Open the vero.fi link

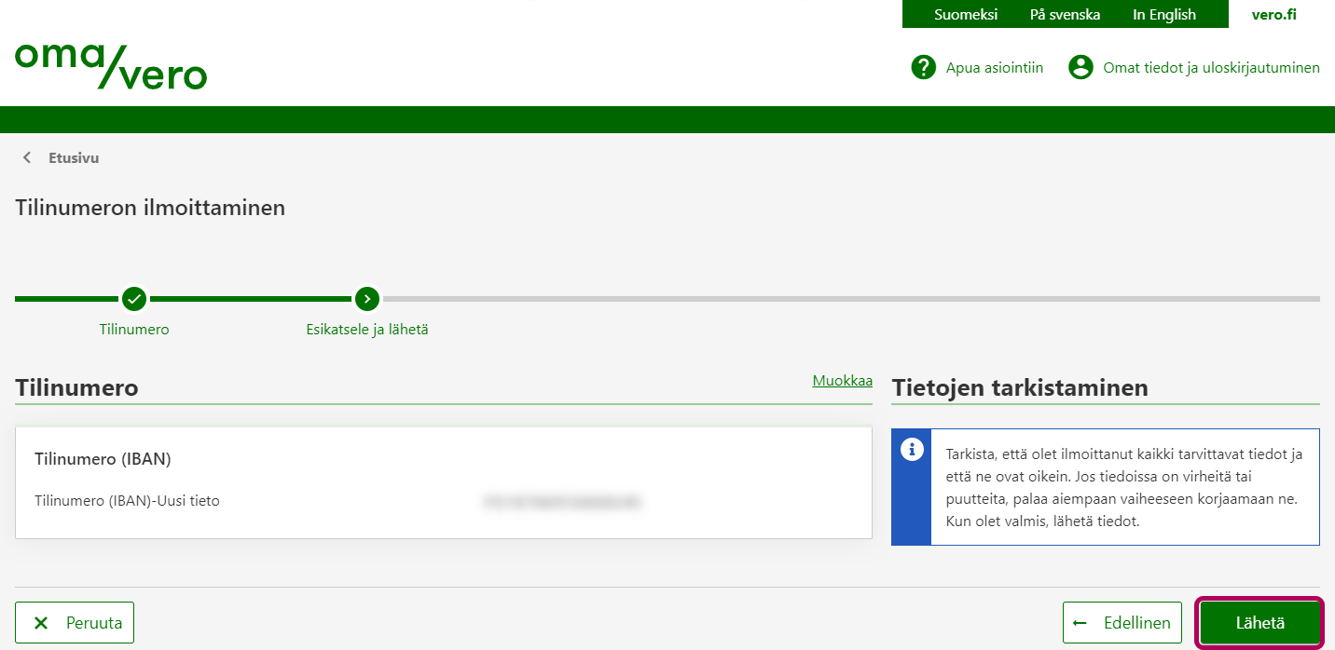pyautogui.click(x=1273, y=14)
